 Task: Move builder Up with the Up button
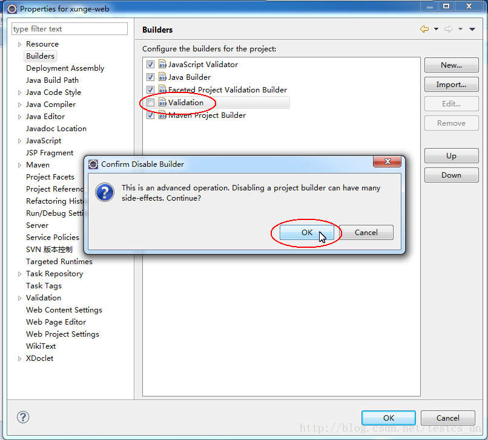click(451, 156)
